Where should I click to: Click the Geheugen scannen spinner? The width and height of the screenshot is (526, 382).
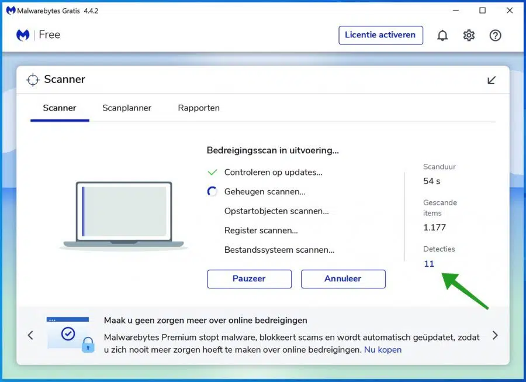(x=212, y=191)
